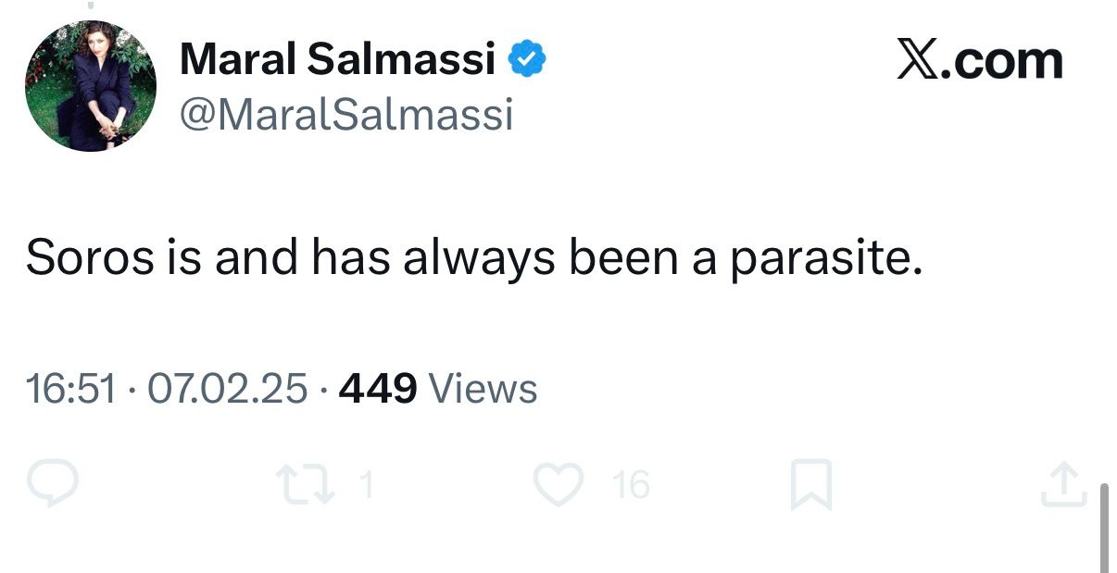Open the share menu with the upload icon
The width and height of the screenshot is (1117, 573).
coord(1062,485)
